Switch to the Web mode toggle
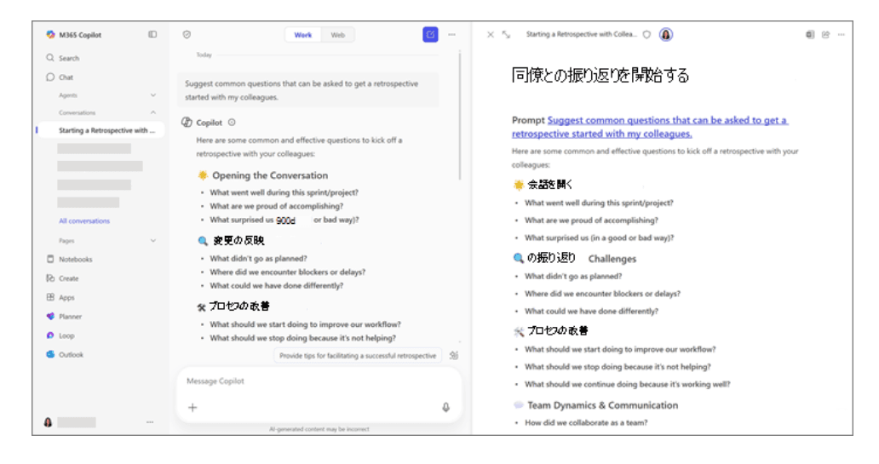 pyautogui.click(x=338, y=35)
